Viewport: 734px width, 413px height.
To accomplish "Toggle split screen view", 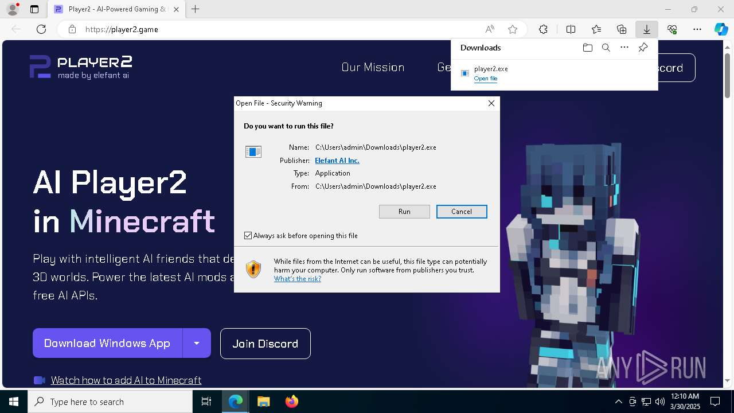I will [571, 29].
